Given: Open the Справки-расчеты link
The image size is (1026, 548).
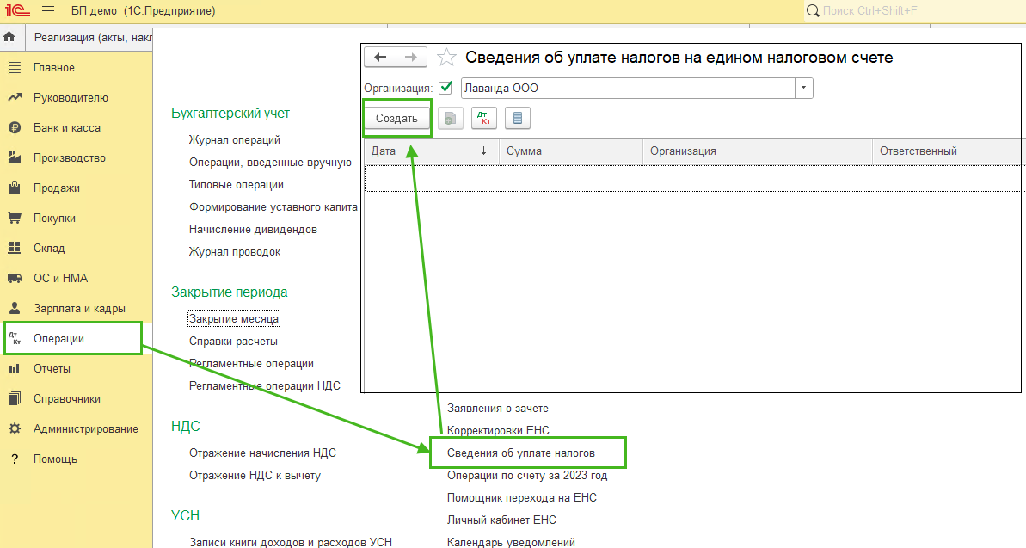Looking at the screenshot, I should pyautogui.click(x=234, y=342).
